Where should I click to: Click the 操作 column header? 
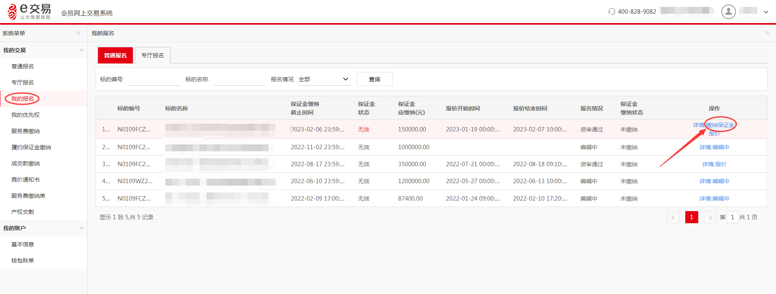[714, 108]
